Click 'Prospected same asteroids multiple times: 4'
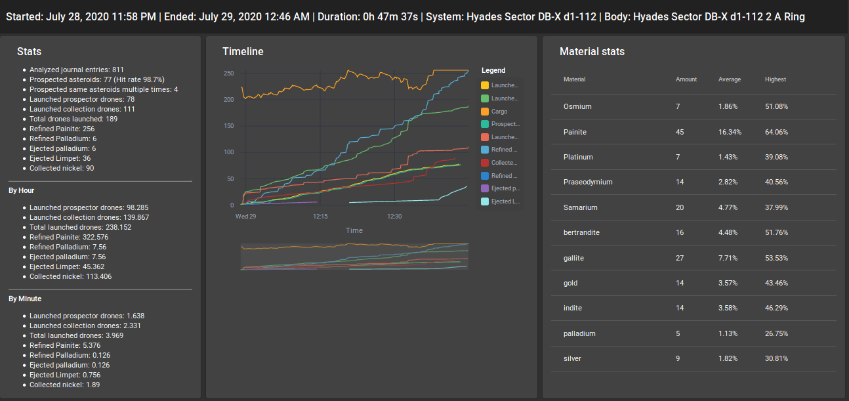Image resolution: width=849 pixels, height=401 pixels. 104,89
